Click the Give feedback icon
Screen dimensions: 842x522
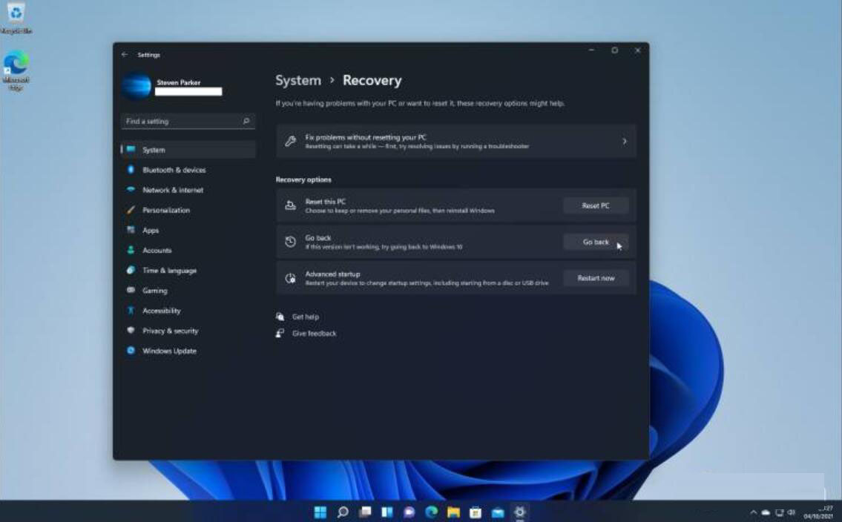[280, 333]
